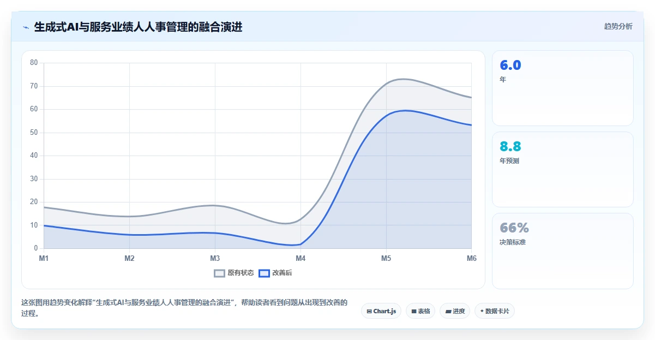Click the 10 y-axis value
This screenshot has width=655, height=340.
coord(34,225)
